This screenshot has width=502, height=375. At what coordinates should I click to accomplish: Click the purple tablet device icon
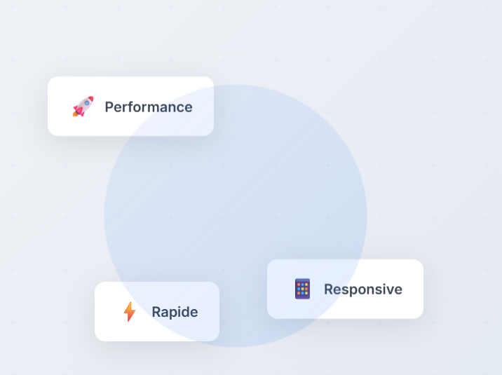point(302,289)
